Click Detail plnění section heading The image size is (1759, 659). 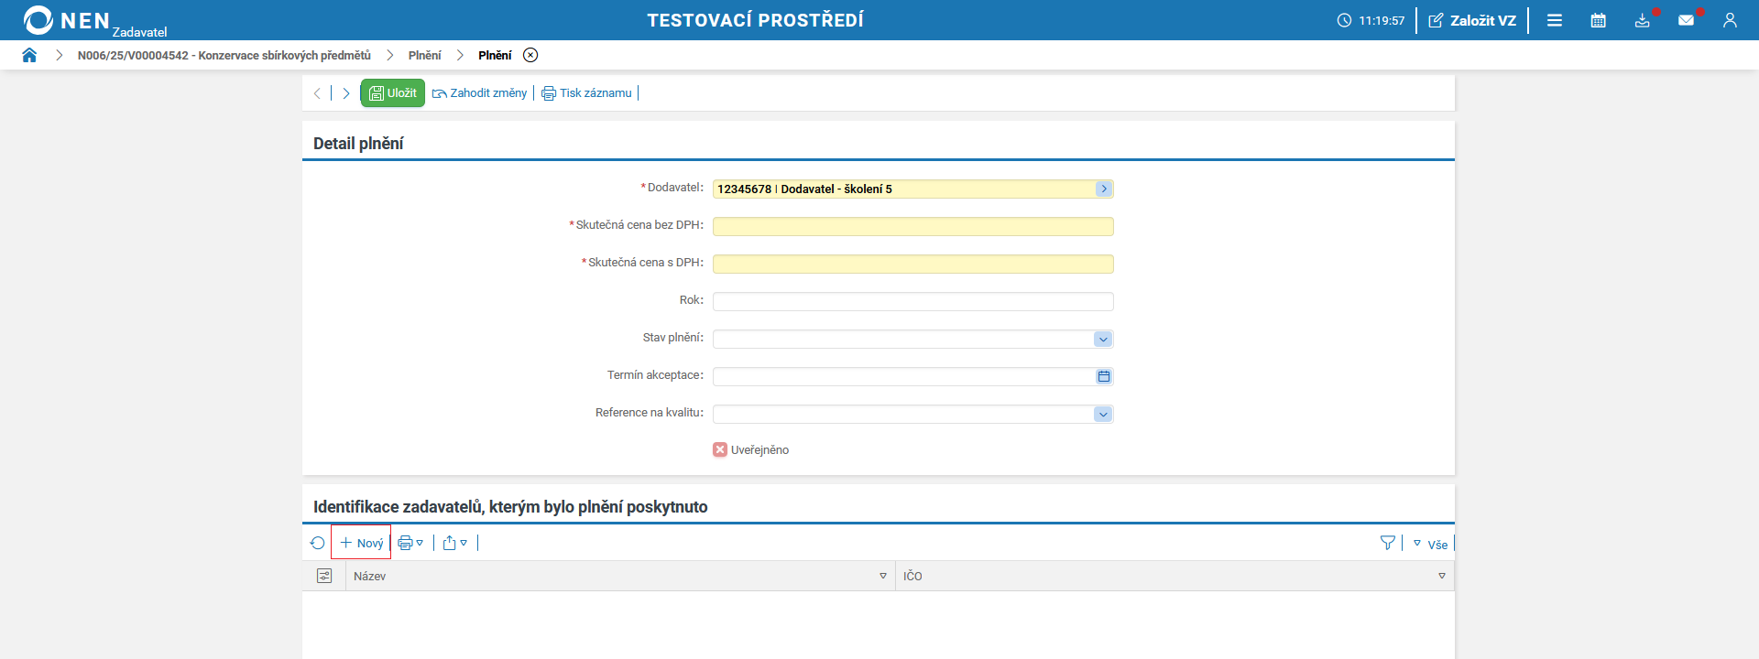click(358, 144)
